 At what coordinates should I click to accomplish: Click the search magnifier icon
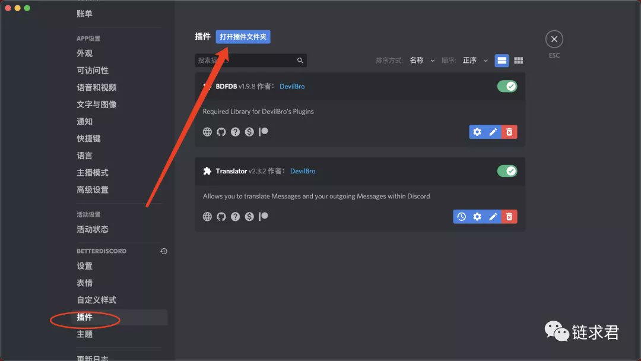300,61
